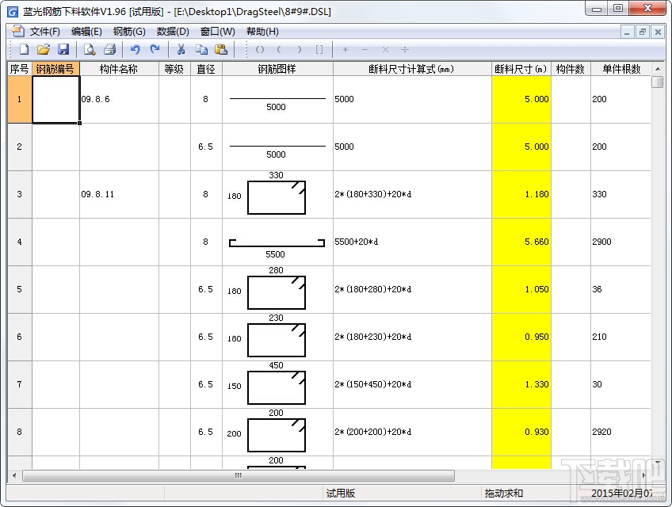This screenshot has width=672, height=507.
Task: Click the 钢筋图样 column header
Action: (277, 69)
